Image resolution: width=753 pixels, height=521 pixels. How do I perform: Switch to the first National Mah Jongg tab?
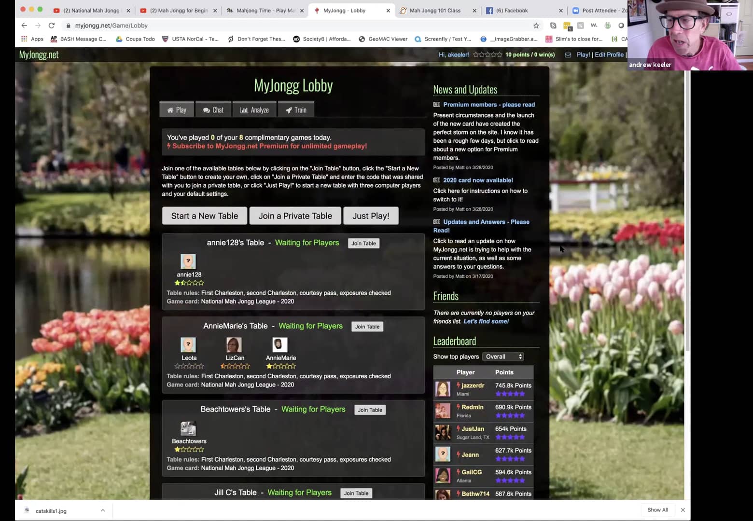[91, 11]
